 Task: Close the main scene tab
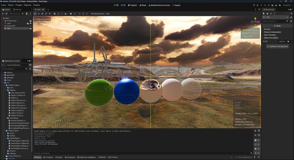click(x=43, y=10)
